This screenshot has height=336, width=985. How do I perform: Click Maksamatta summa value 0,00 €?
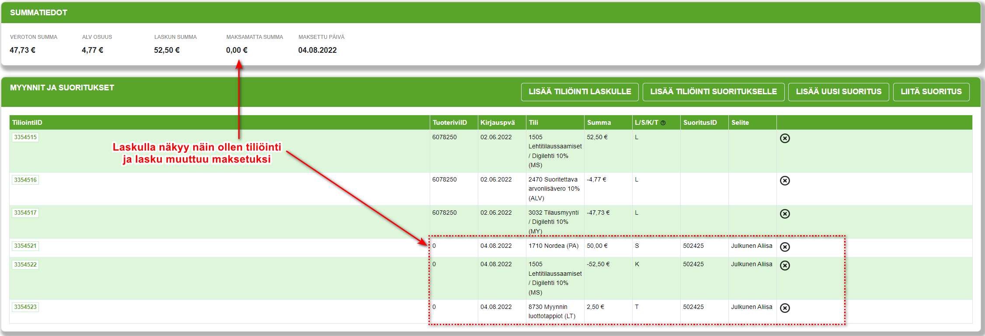point(237,50)
